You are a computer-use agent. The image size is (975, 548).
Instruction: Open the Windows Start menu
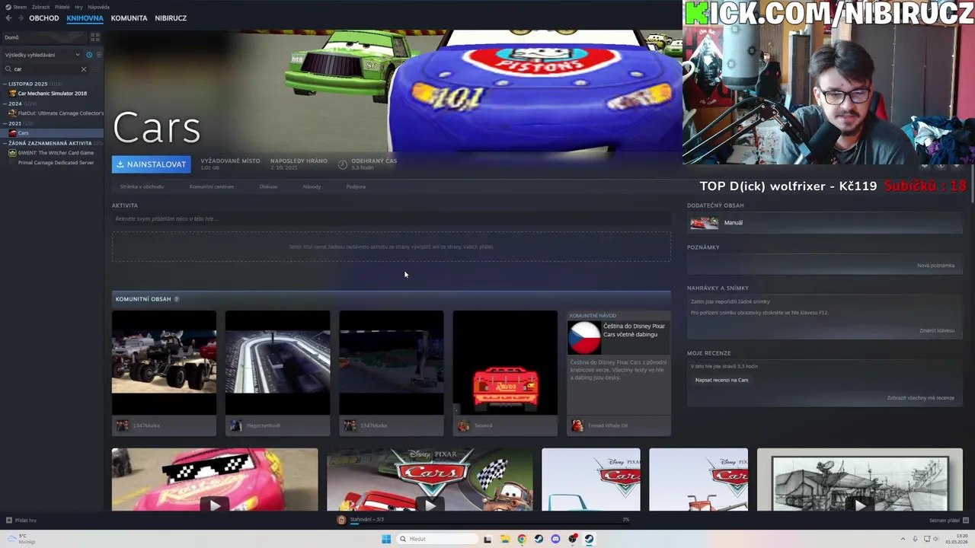[x=386, y=539]
